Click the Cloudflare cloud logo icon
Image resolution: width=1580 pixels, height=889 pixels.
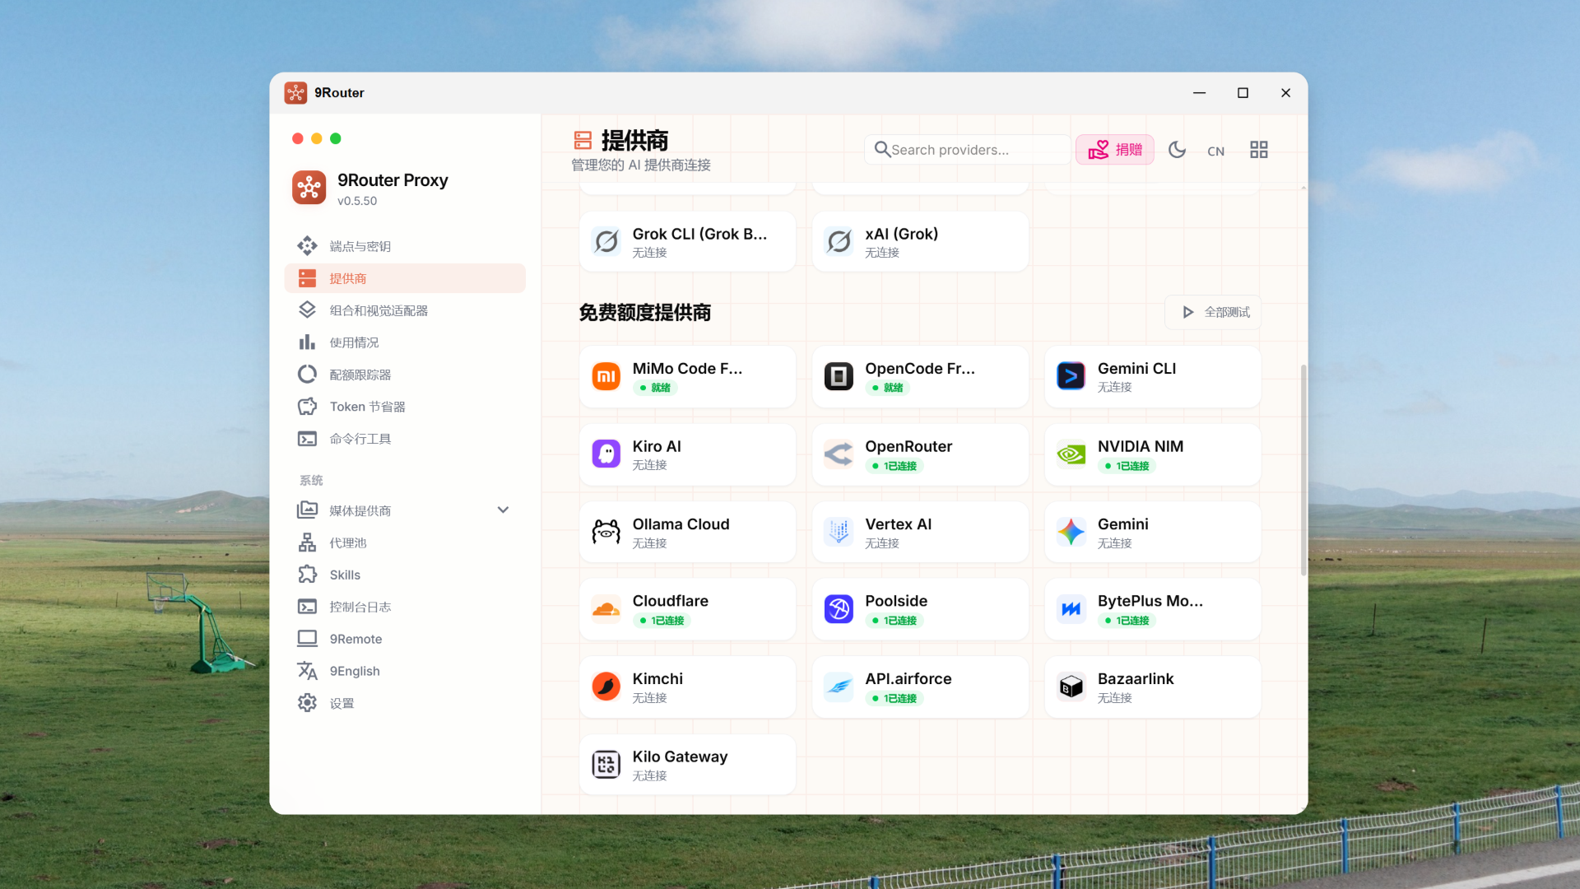pyautogui.click(x=606, y=610)
